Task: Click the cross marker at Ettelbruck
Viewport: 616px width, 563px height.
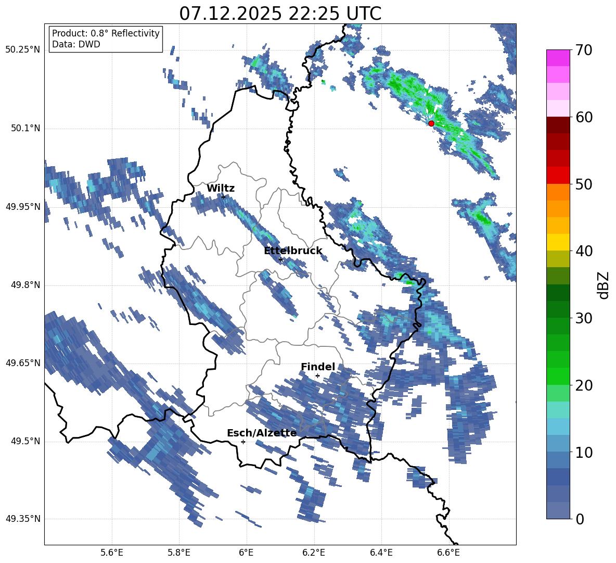Action: 280,259
